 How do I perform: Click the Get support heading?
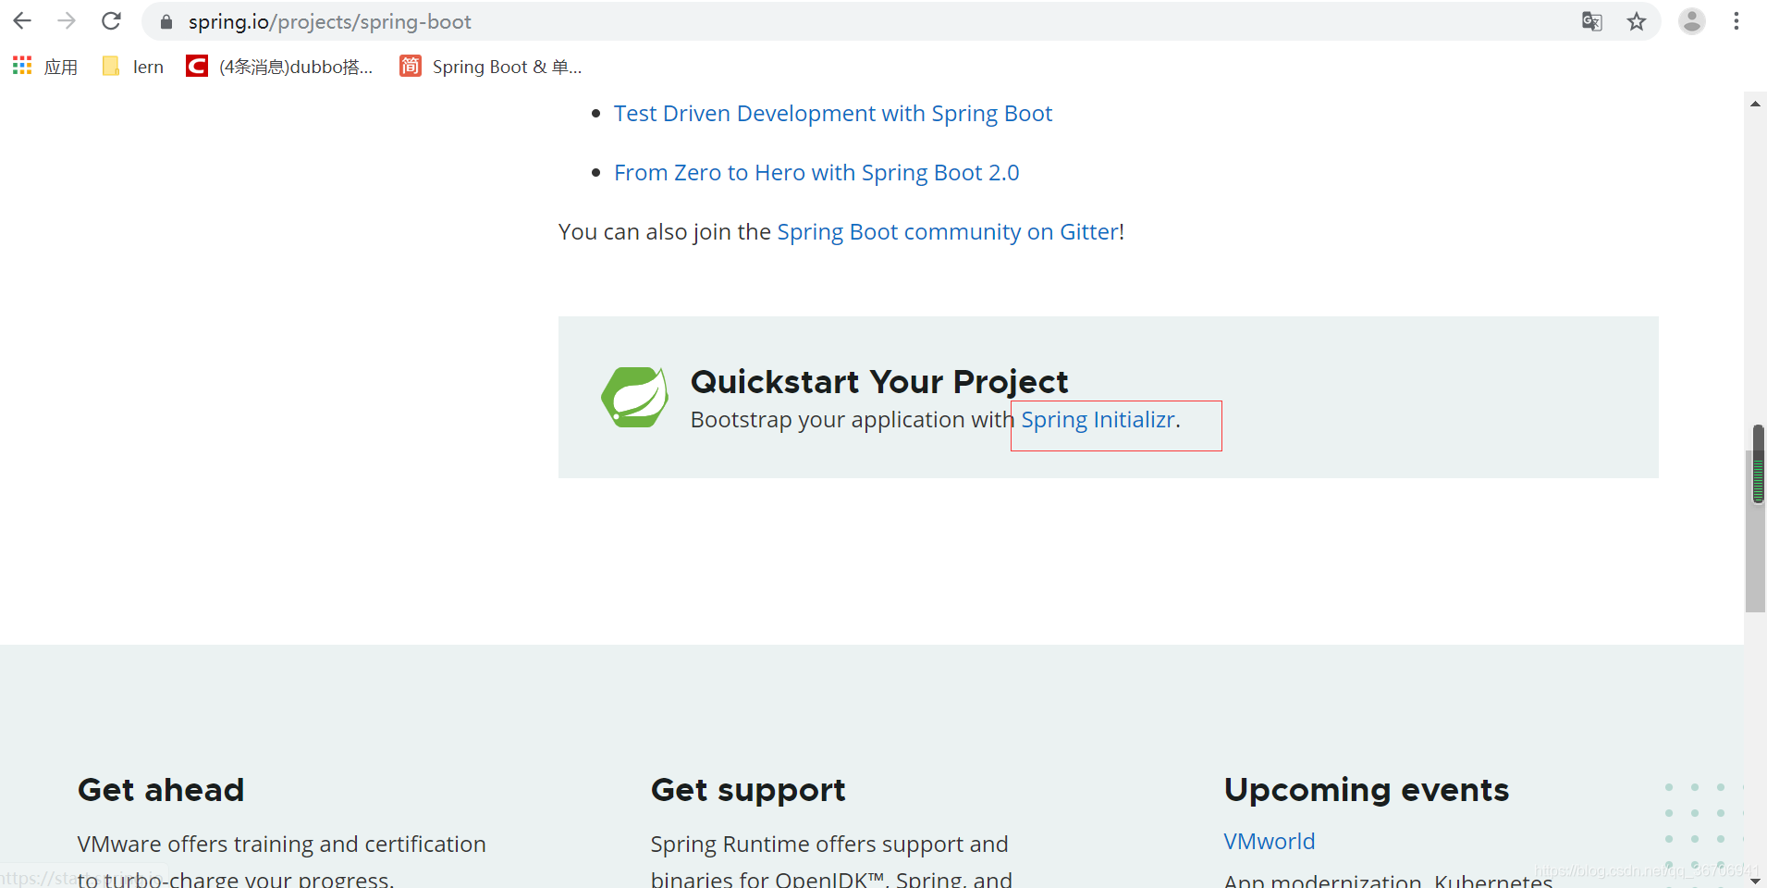[748, 790]
